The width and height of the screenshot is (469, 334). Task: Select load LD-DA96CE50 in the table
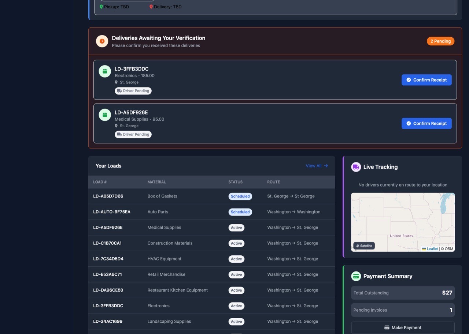108,290
